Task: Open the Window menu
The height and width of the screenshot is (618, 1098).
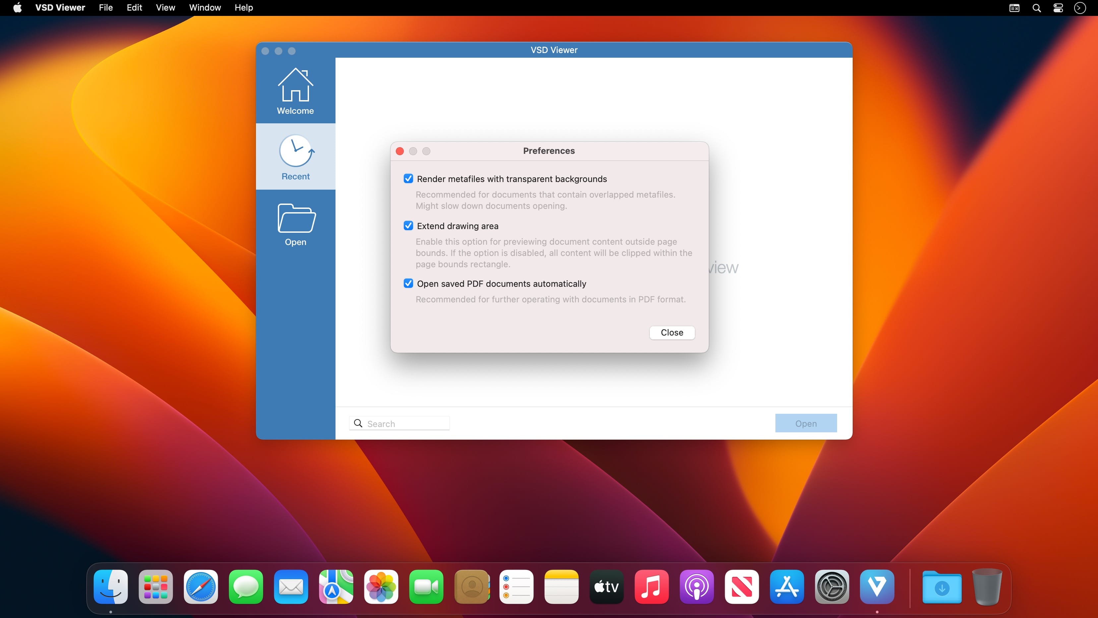Action: [x=205, y=8]
